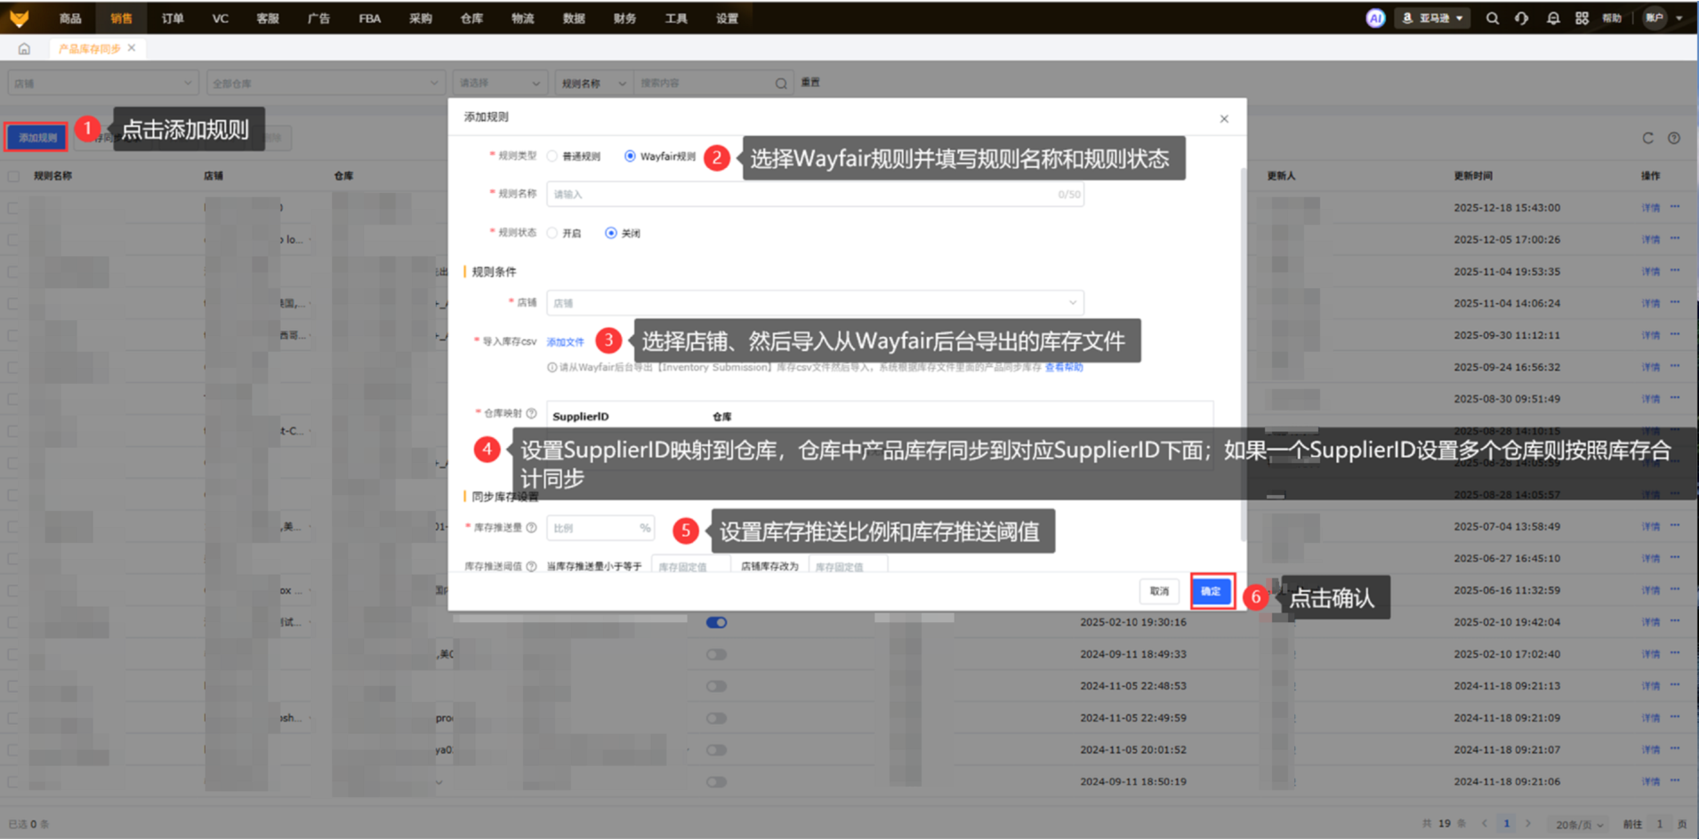Click help icon beside 库存推送量
This screenshot has height=839, width=1699.
tap(531, 528)
